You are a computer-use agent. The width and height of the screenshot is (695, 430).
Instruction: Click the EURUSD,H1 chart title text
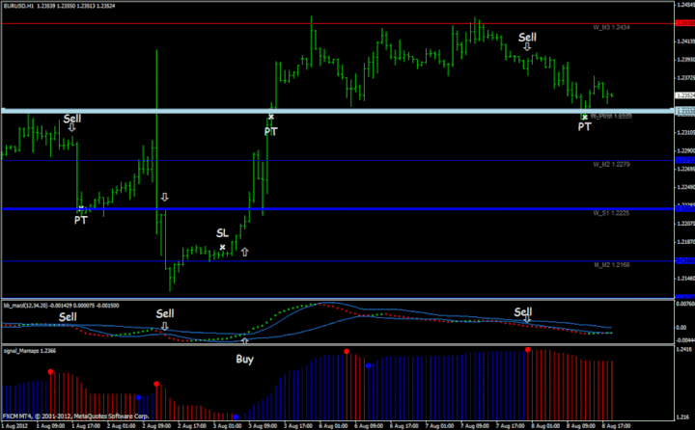click(x=59, y=6)
